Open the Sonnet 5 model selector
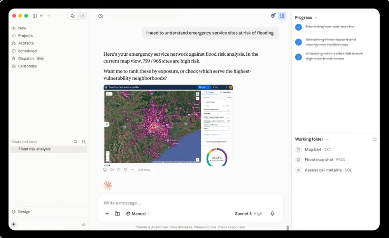The width and height of the screenshot is (389, 238). pos(248,213)
